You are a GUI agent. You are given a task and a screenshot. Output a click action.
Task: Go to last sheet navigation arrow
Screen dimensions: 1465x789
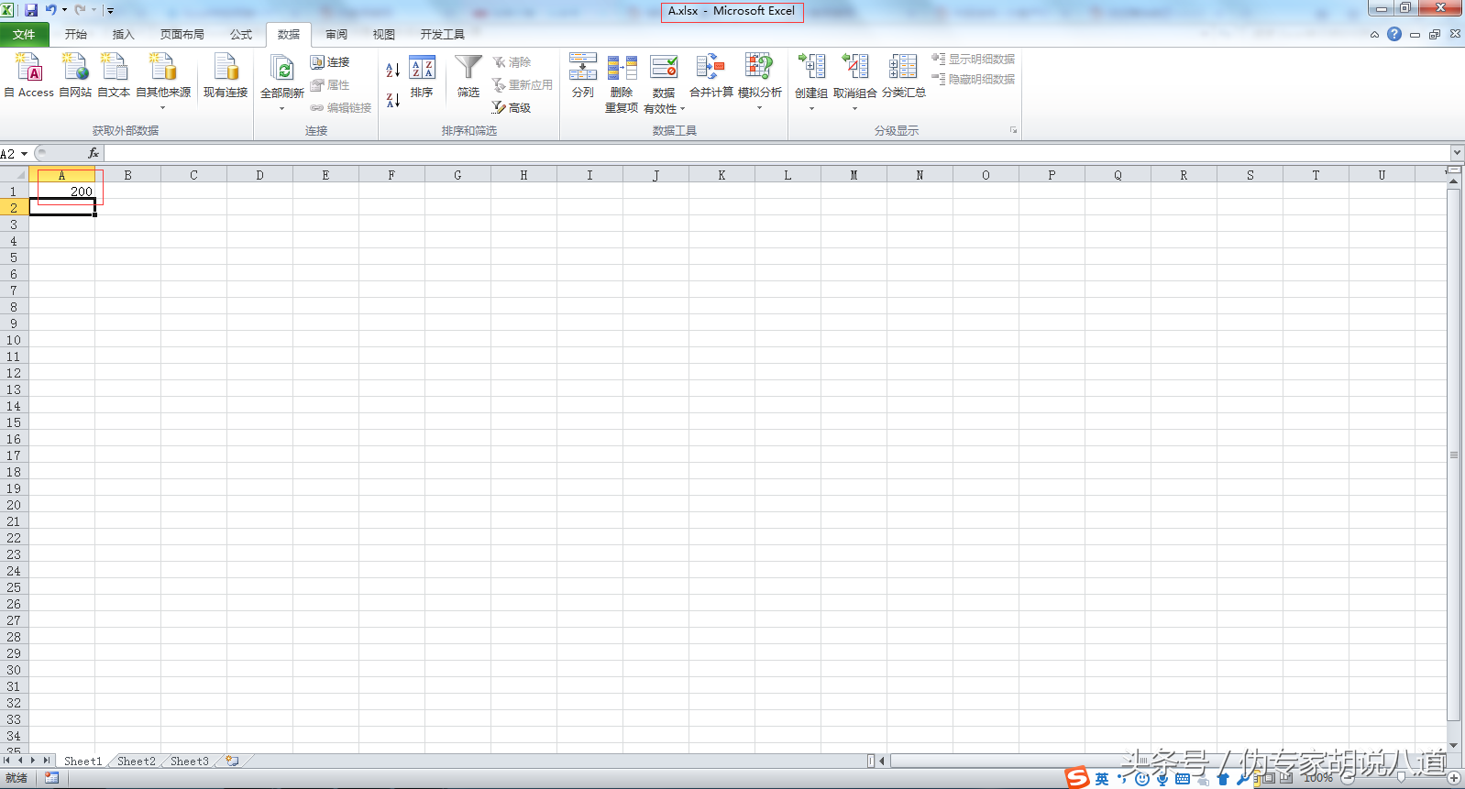coord(47,761)
